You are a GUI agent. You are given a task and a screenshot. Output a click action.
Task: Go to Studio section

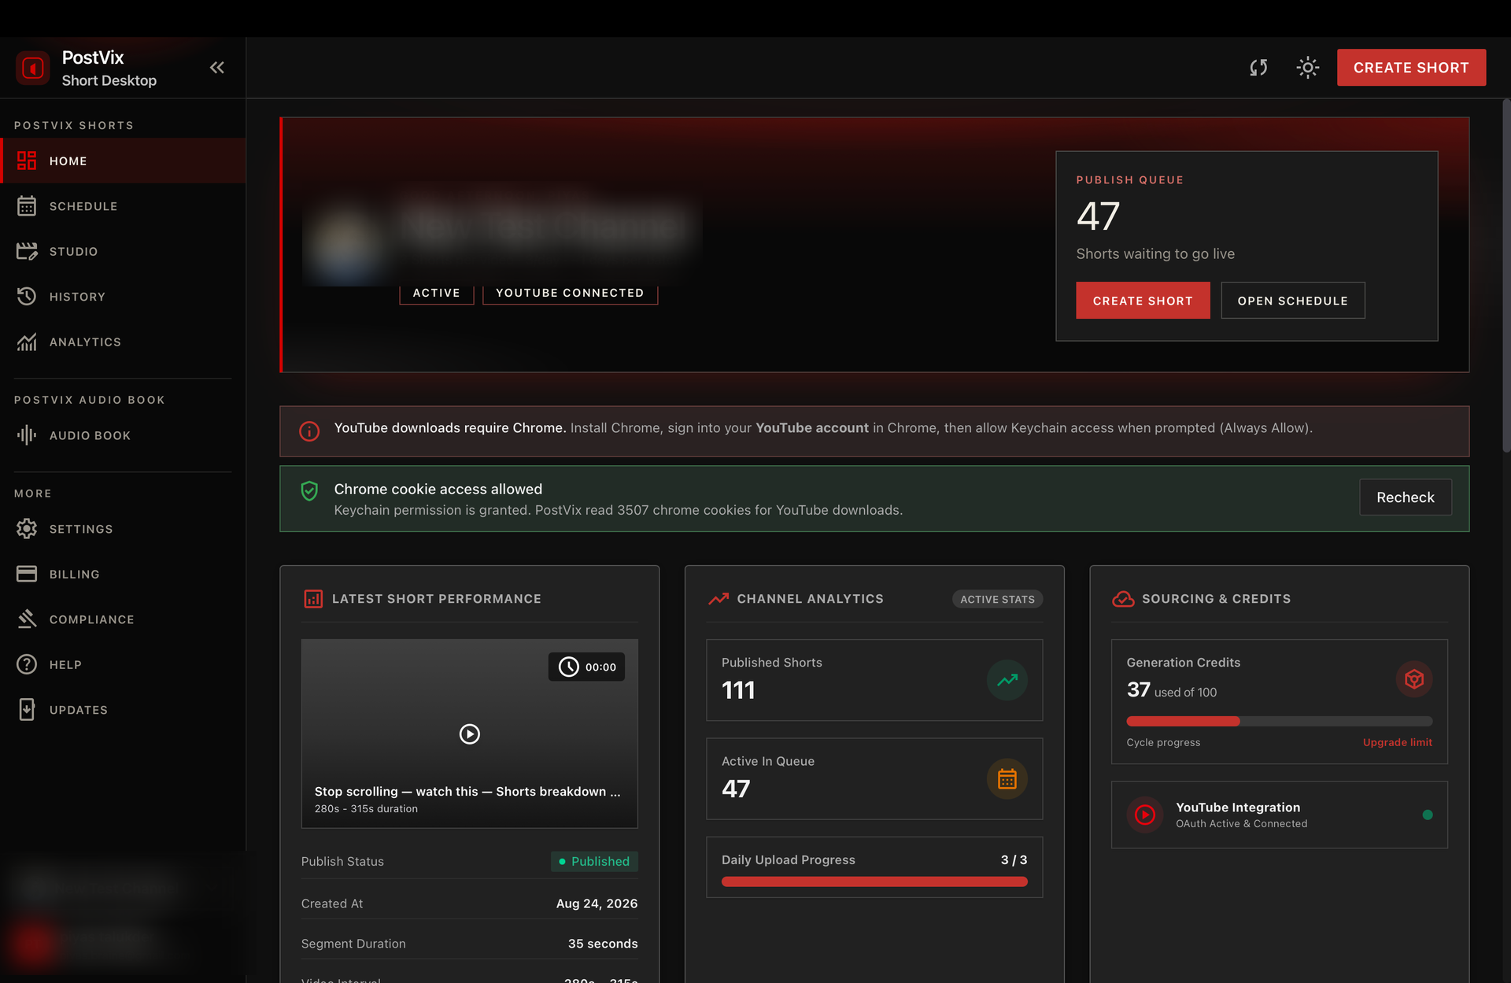(123, 251)
